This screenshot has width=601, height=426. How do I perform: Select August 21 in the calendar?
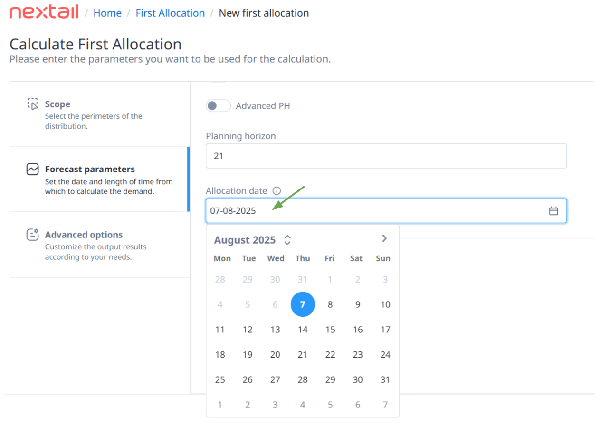[303, 355]
